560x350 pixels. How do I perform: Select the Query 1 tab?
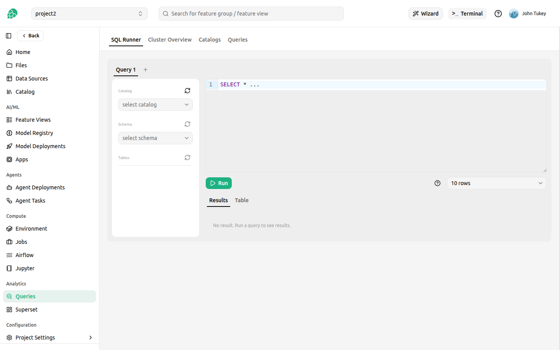pyautogui.click(x=126, y=70)
